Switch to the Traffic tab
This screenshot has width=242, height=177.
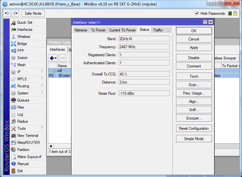158,30
